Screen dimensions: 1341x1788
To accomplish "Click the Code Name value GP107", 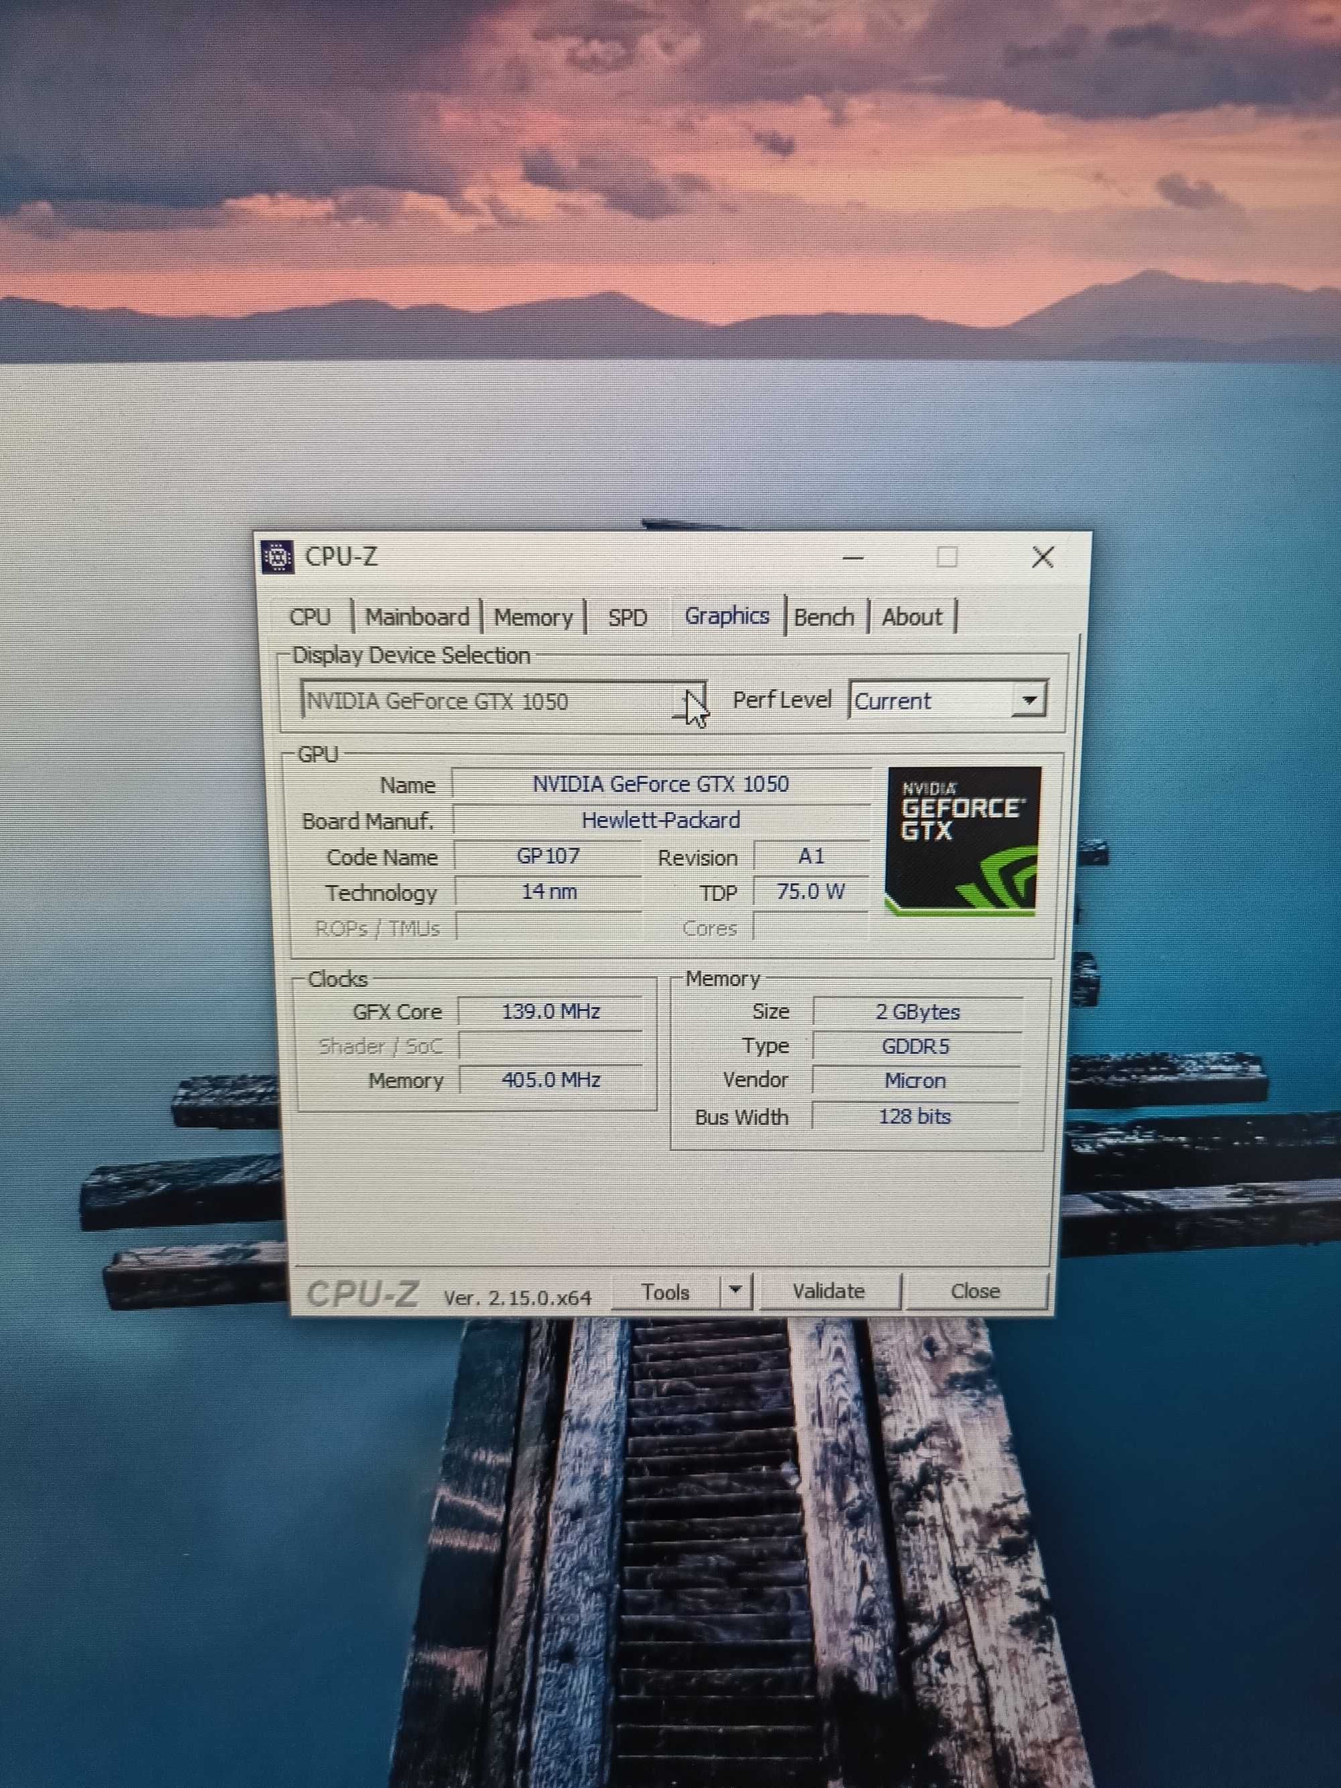I will pyautogui.click(x=547, y=856).
